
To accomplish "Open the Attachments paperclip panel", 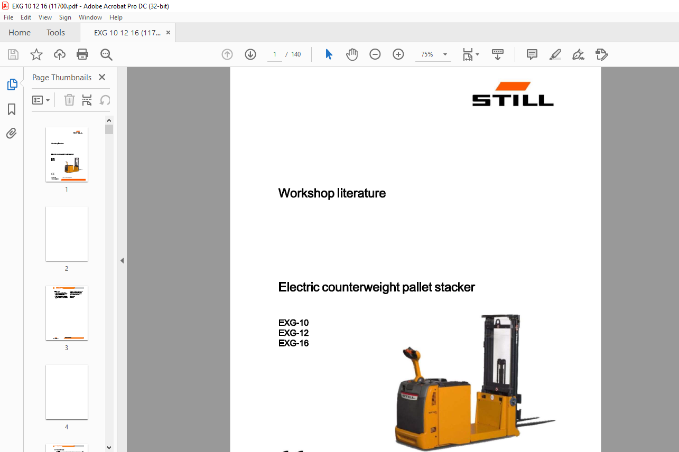I will click(x=12, y=133).
